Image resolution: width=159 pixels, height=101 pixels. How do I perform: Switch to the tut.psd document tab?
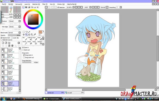pos(74,93)
